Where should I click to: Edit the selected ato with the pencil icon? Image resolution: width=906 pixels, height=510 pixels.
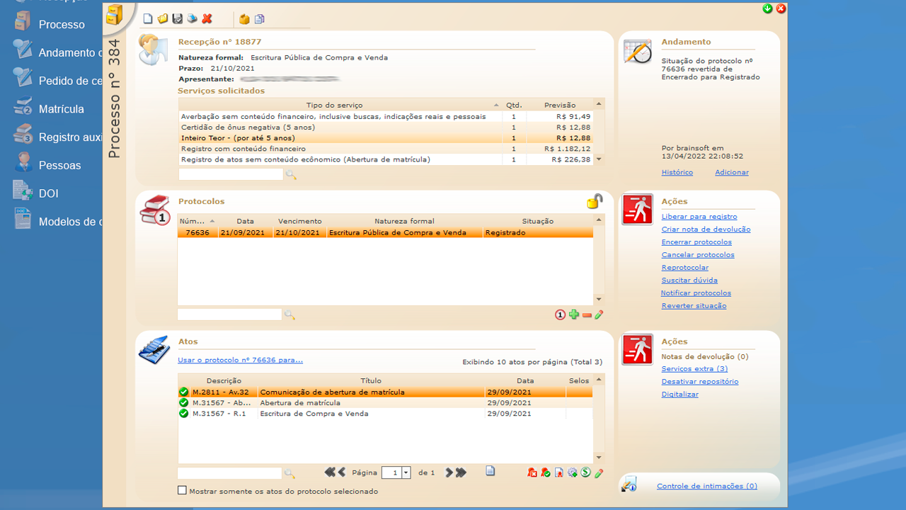(x=599, y=472)
